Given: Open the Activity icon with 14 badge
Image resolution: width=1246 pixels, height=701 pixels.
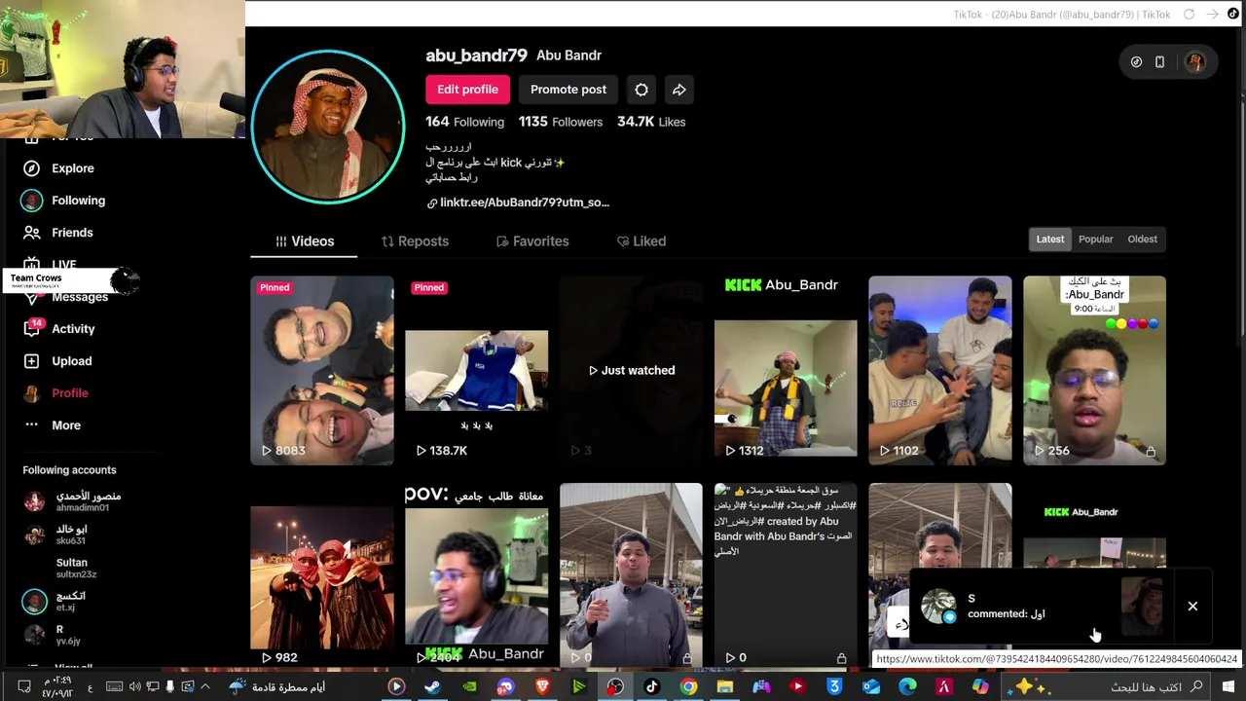Looking at the screenshot, I should (32, 328).
